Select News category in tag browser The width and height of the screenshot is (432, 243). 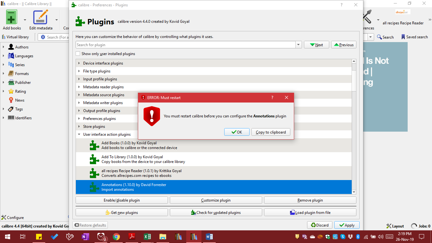pyautogui.click(x=20, y=100)
